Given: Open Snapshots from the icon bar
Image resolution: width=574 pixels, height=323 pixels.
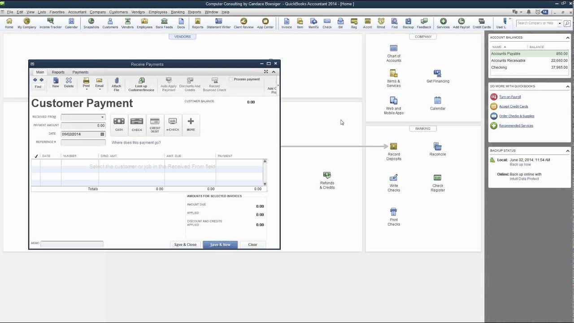Looking at the screenshot, I should point(91,23).
